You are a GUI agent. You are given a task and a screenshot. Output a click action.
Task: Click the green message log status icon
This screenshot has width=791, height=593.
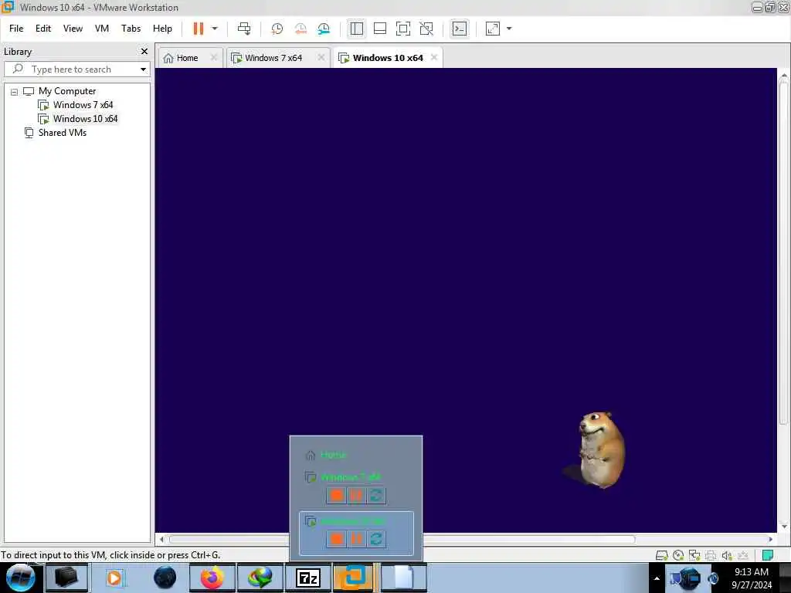click(768, 555)
